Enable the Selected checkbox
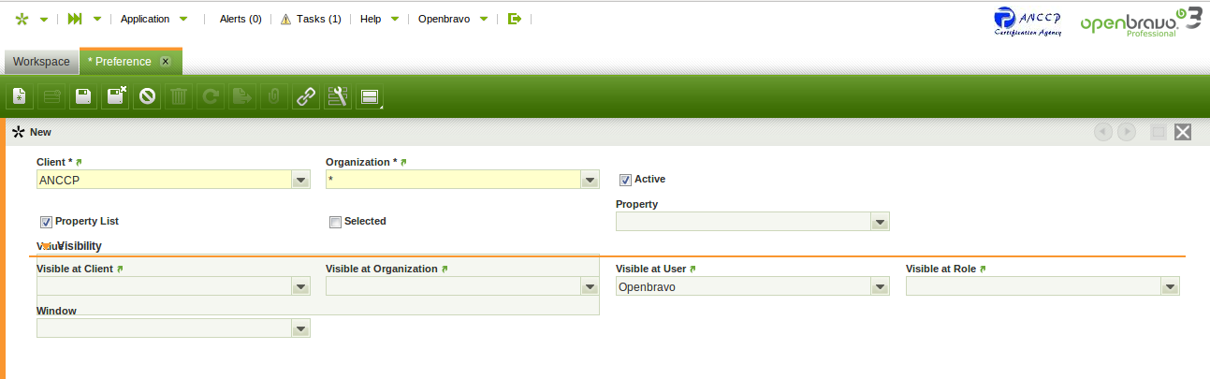The width and height of the screenshot is (1210, 379). click(335, 222)
